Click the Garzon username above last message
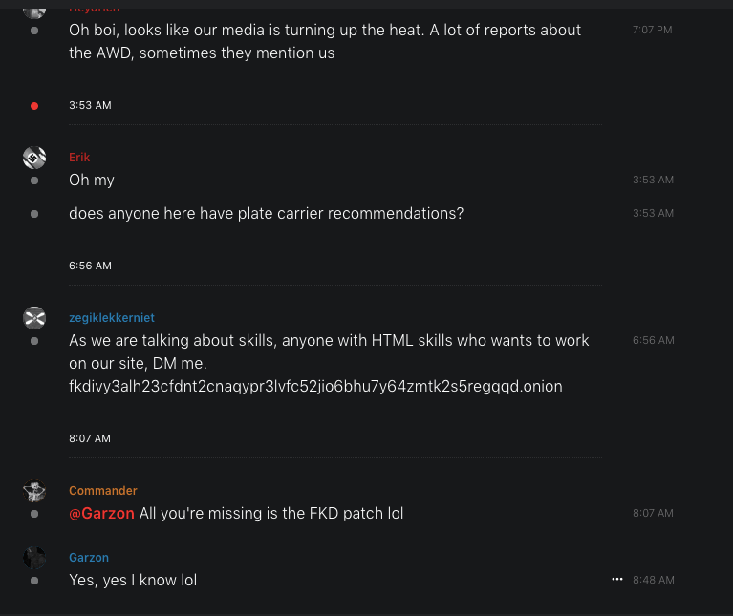 click(x=89, y=558)
